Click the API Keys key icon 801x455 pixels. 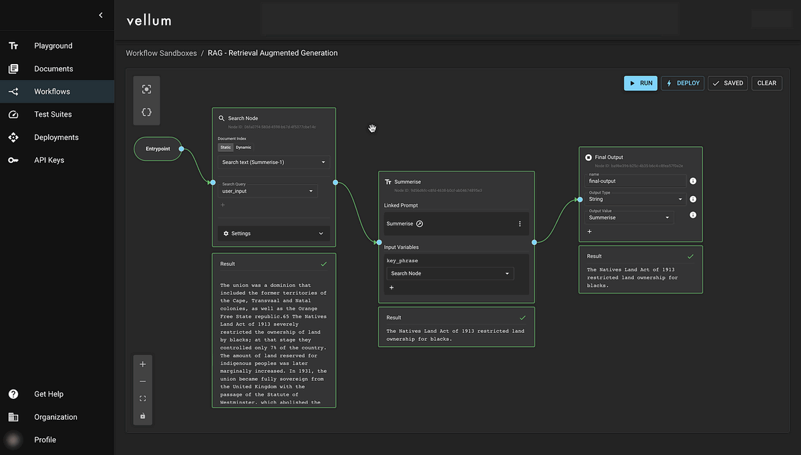[13, 160]
